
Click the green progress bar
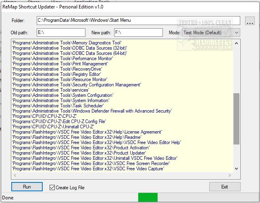pyautogui.click(x=148, y=197)
